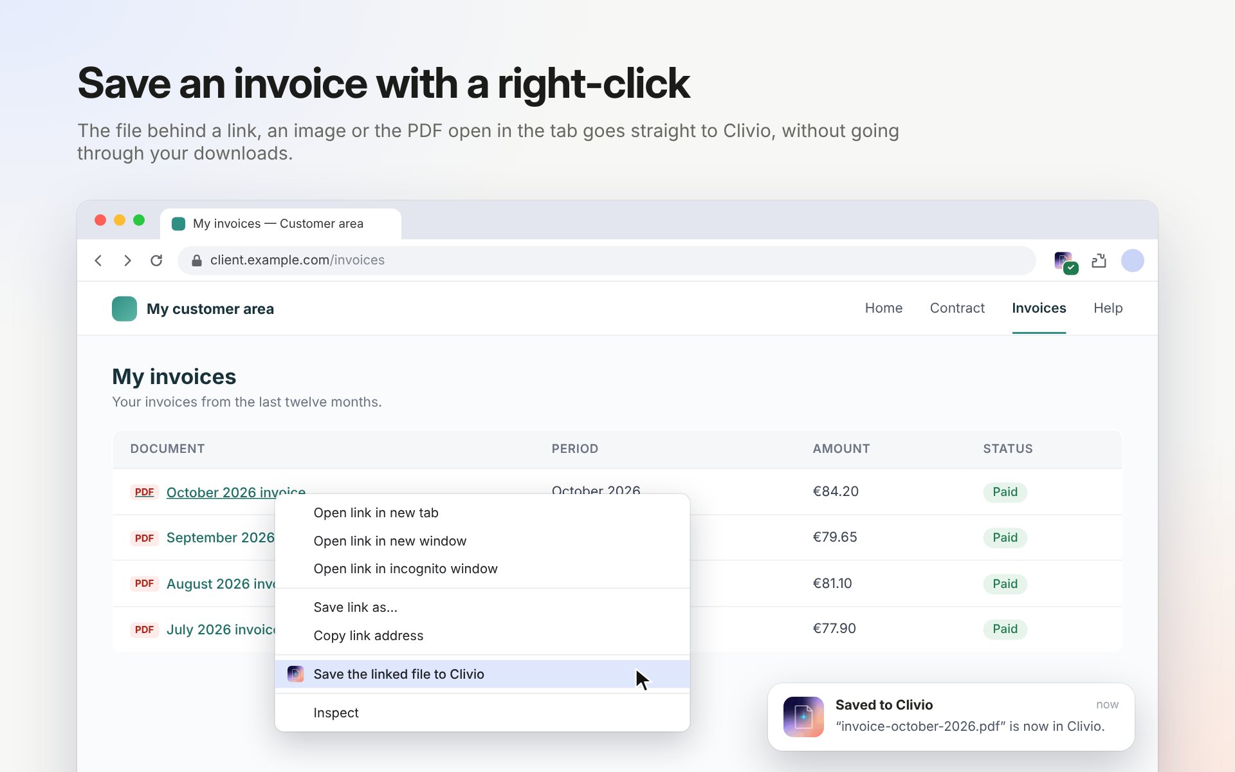Click the PDF badge for August 2026 invoice

144,584
